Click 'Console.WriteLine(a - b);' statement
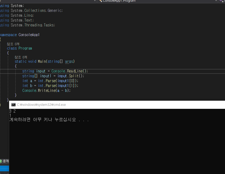The width and height of the screenshot is (225, 174). [x=47, y=91]
